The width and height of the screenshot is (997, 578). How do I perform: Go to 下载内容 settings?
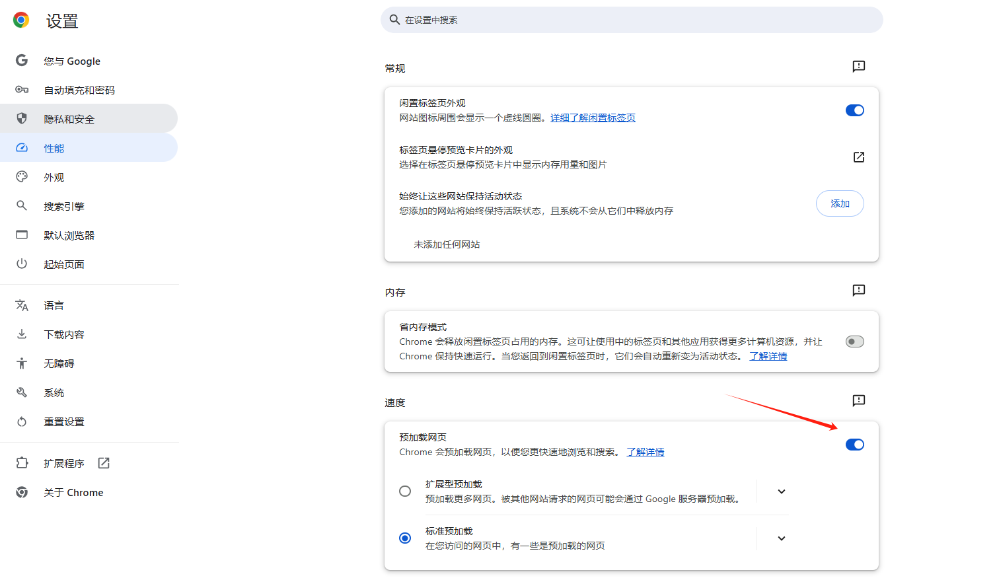tap(89, 334)
